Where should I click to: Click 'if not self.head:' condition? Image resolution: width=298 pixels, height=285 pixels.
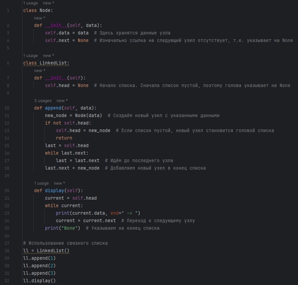(68, 123)
